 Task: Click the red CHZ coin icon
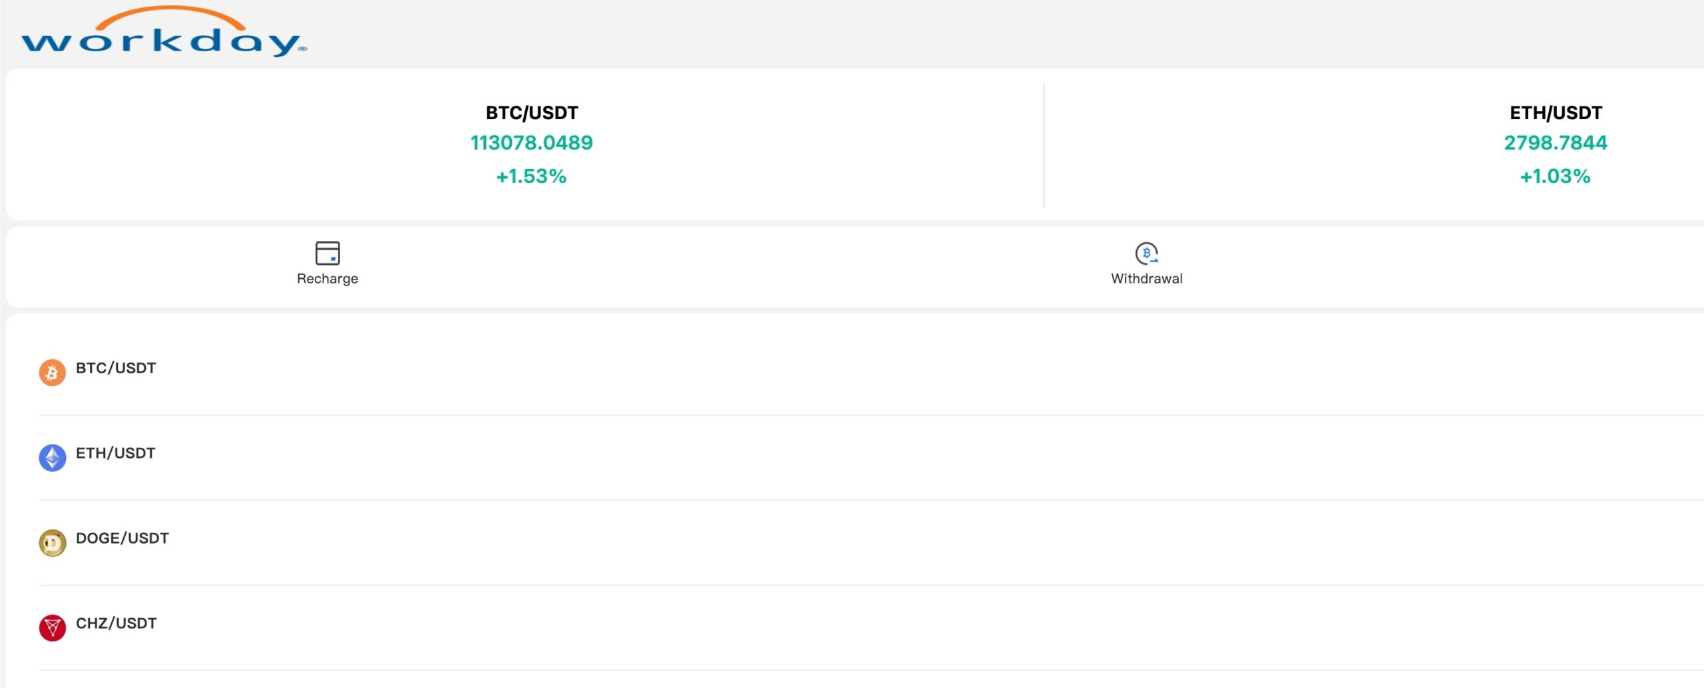53,627
